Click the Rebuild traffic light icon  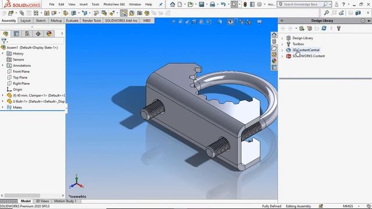click(245, 4)
